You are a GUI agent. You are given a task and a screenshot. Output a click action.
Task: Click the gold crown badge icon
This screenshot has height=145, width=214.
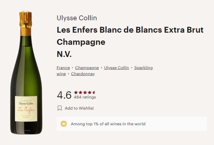coord(64,124)
